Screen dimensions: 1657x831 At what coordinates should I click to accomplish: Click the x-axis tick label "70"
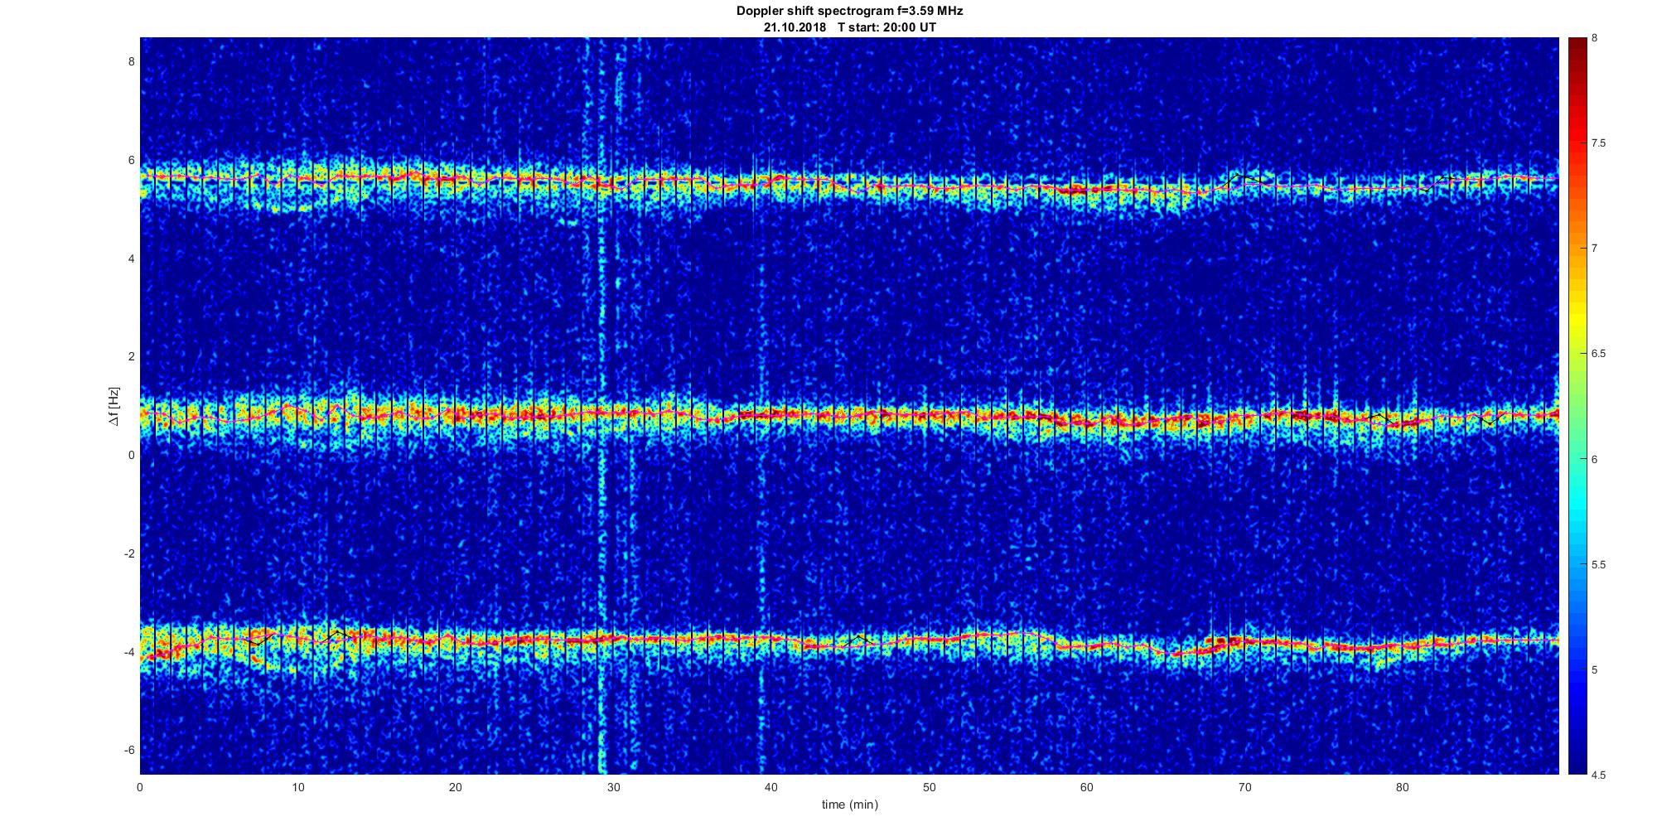1244,787
